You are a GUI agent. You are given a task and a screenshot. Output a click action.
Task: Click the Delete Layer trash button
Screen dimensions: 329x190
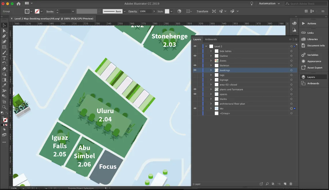click(x=291, y=184)
